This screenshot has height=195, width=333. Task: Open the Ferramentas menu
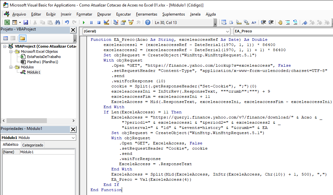pos(146,14)
